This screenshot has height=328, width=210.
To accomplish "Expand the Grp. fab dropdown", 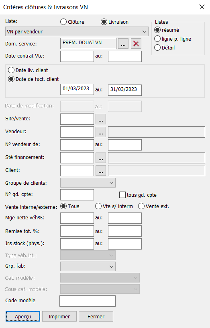I will tap(88, 266).
